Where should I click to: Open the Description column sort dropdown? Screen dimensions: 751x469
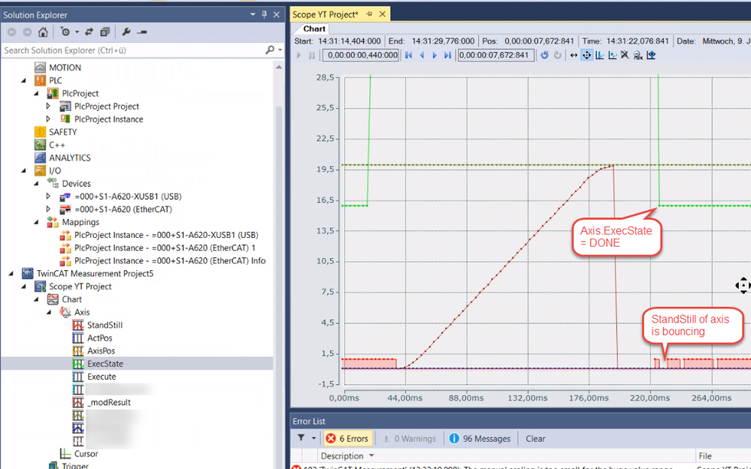click(371, 456)
